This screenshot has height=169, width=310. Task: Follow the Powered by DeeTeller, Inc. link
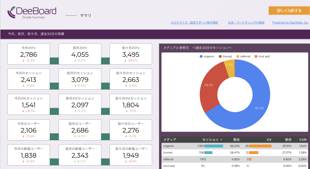[x=290, y=23]
